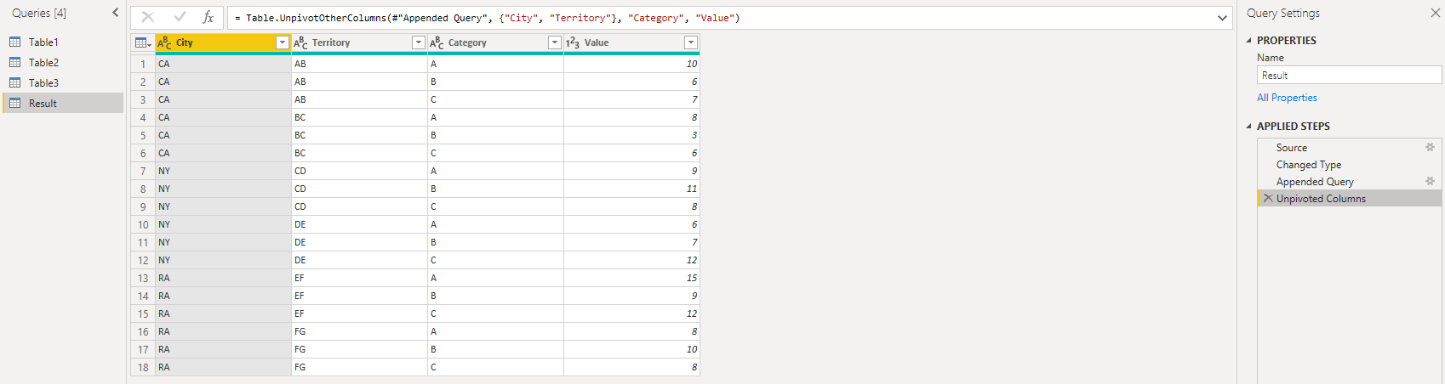Screen dimensions: 1445x384
Task: Open the Category column filter dropdown
Action: click(554, 42)
